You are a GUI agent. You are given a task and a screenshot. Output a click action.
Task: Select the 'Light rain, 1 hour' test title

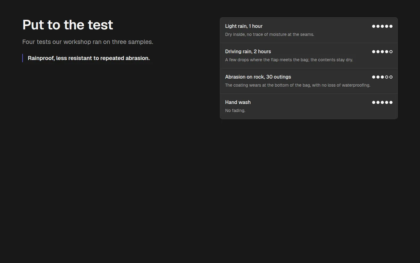click(x=244, y=26)
